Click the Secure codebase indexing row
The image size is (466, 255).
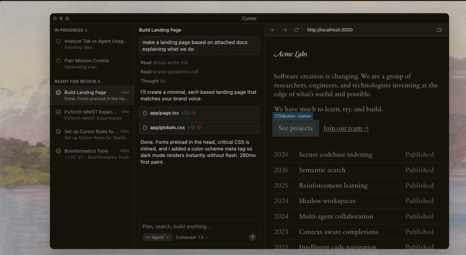click(x=357, y=155)
